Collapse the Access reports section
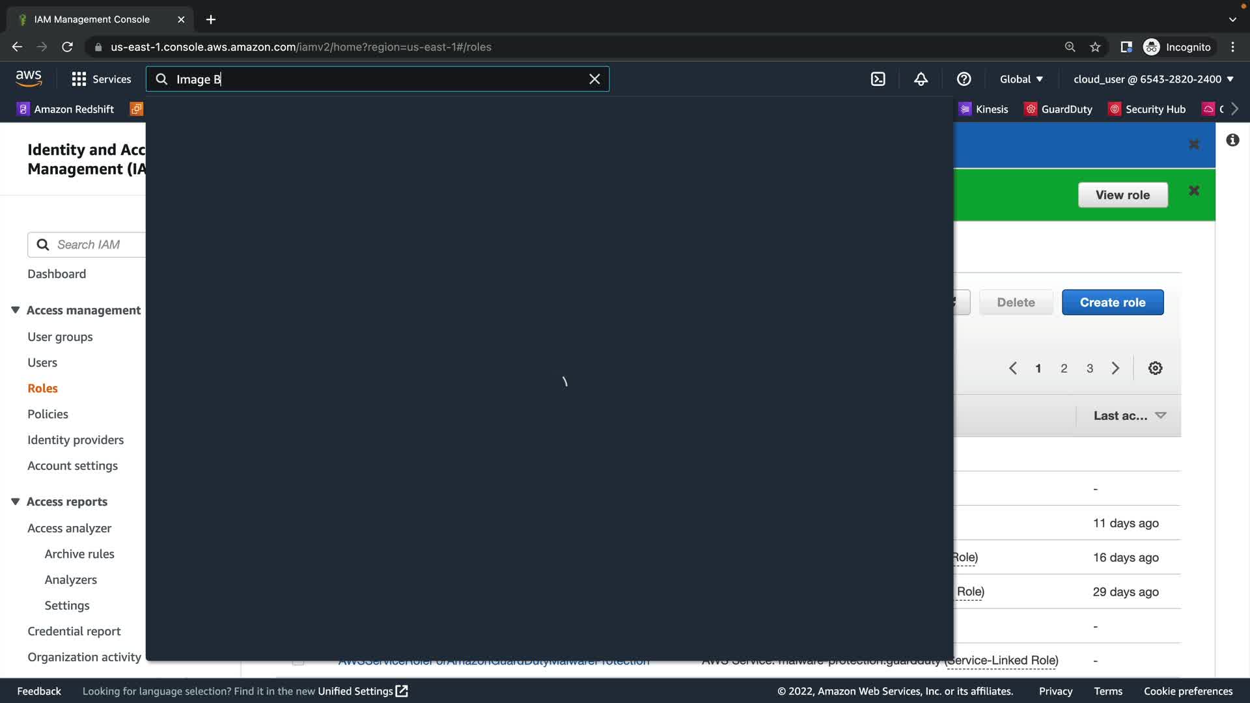Screen dimensions: 1250x703 coord(16,501)
